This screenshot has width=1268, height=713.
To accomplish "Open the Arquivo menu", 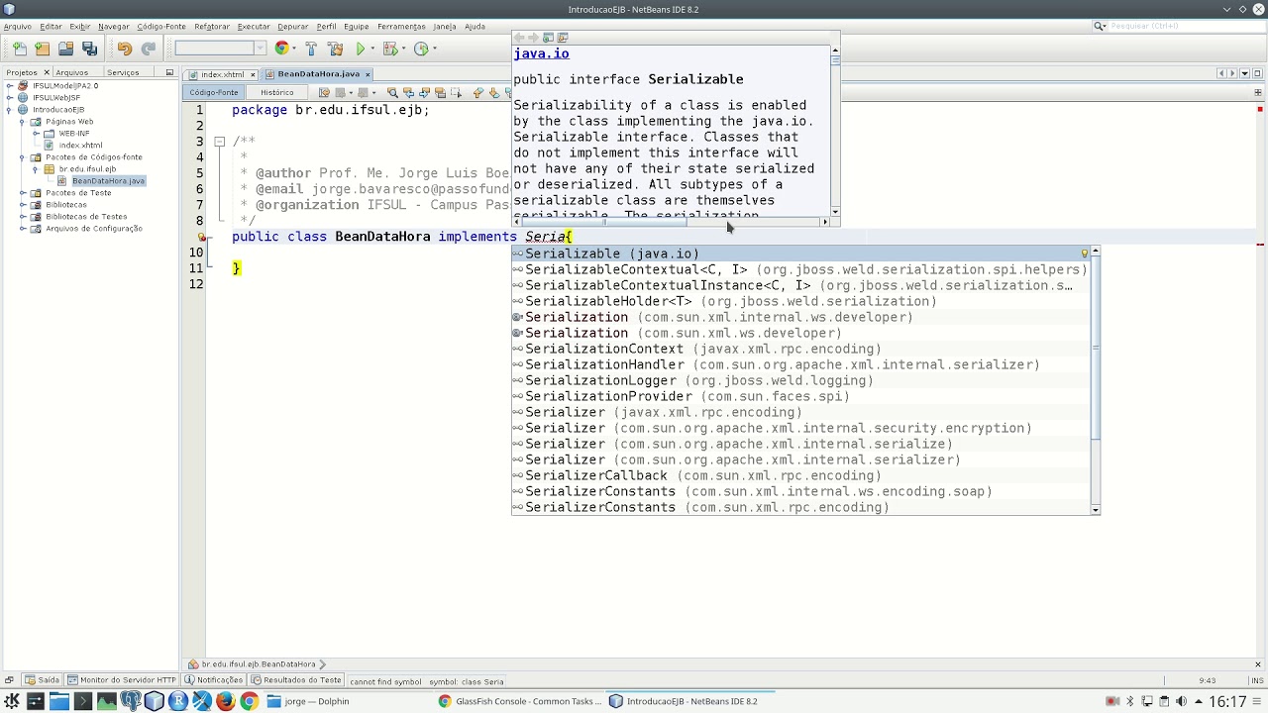I will 18,27.
